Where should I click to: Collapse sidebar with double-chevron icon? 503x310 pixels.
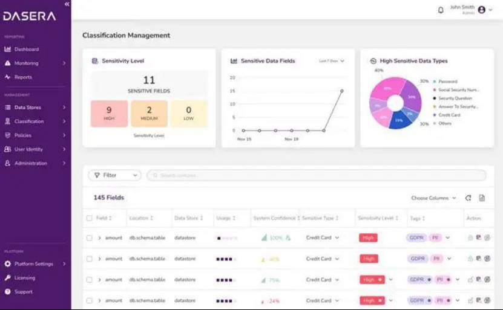click(x=67, y=4)
